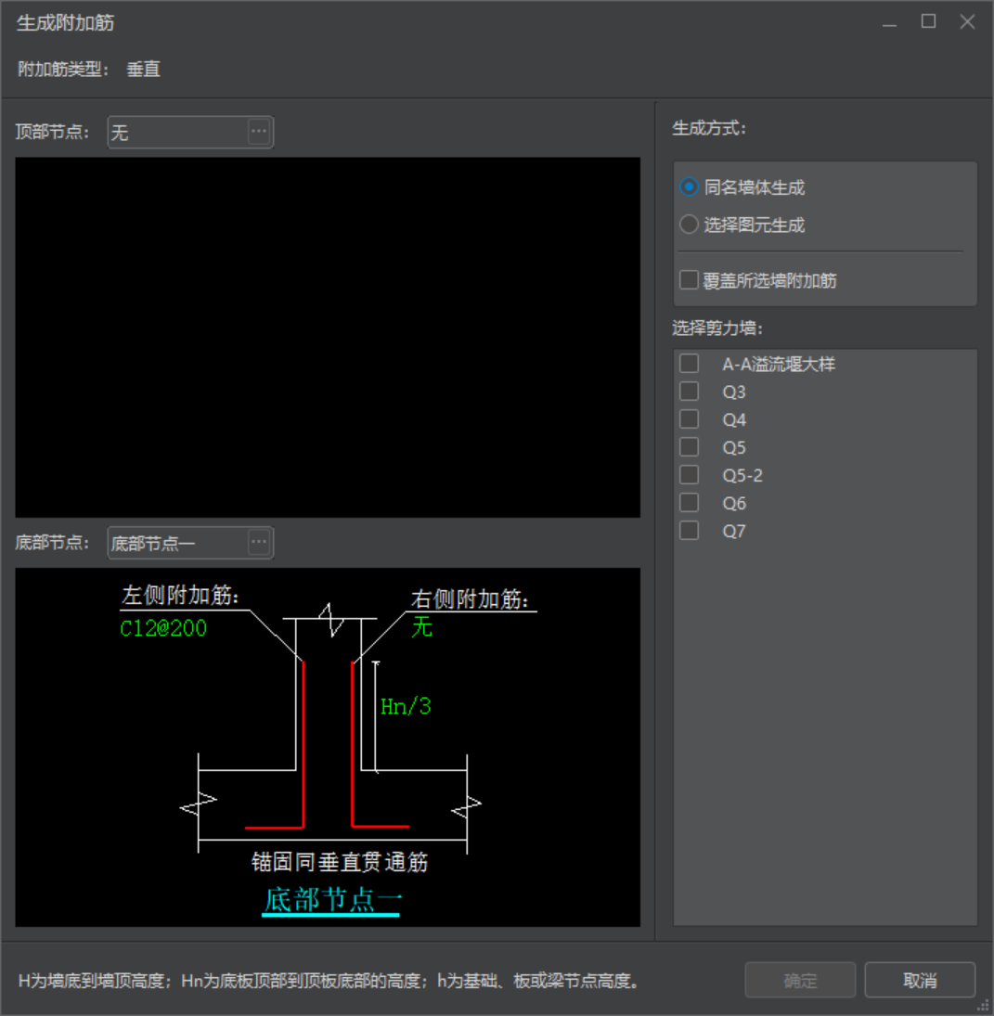994x1016 pixels.
Task: Click the 底部节点一 diagram title link
Action: (331, 900)
